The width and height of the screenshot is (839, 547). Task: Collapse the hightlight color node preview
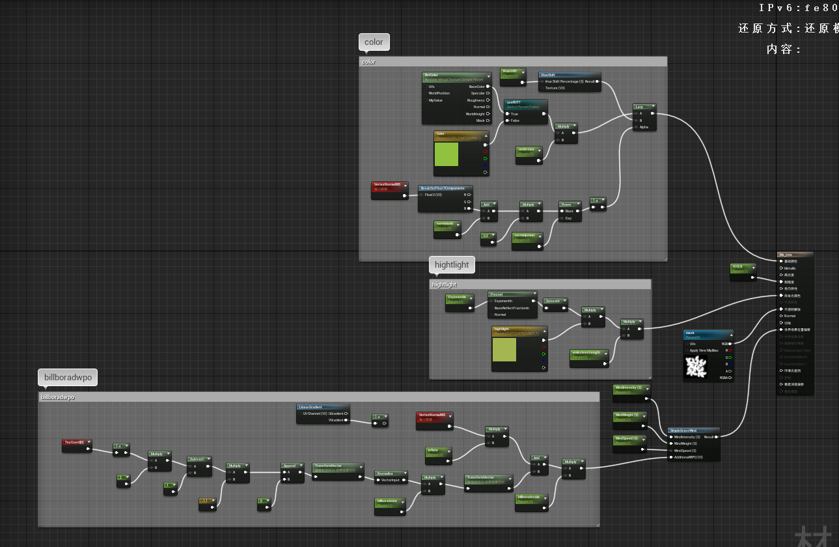pos(543,331)
